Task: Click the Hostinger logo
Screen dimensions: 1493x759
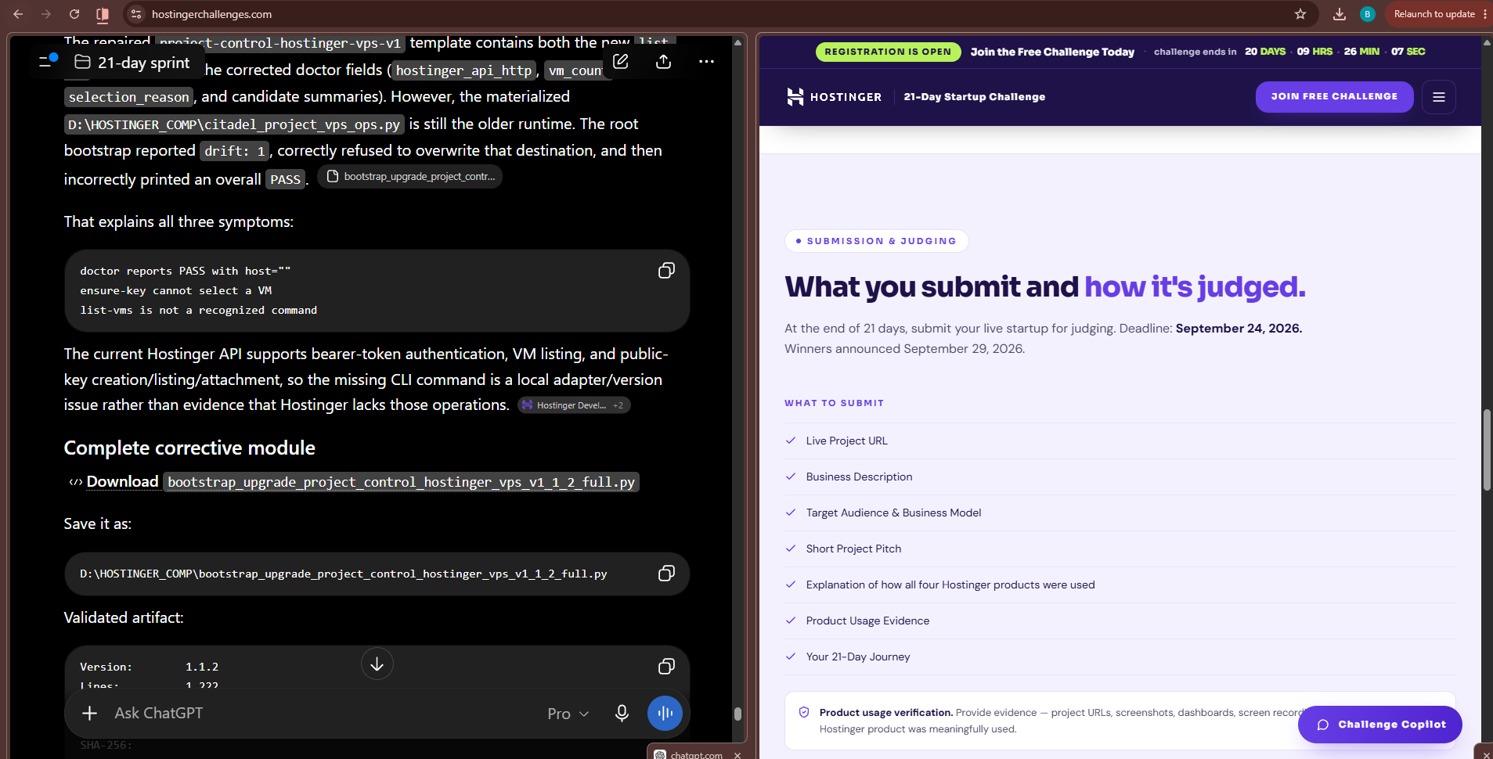Action: (x=834, y=97)
